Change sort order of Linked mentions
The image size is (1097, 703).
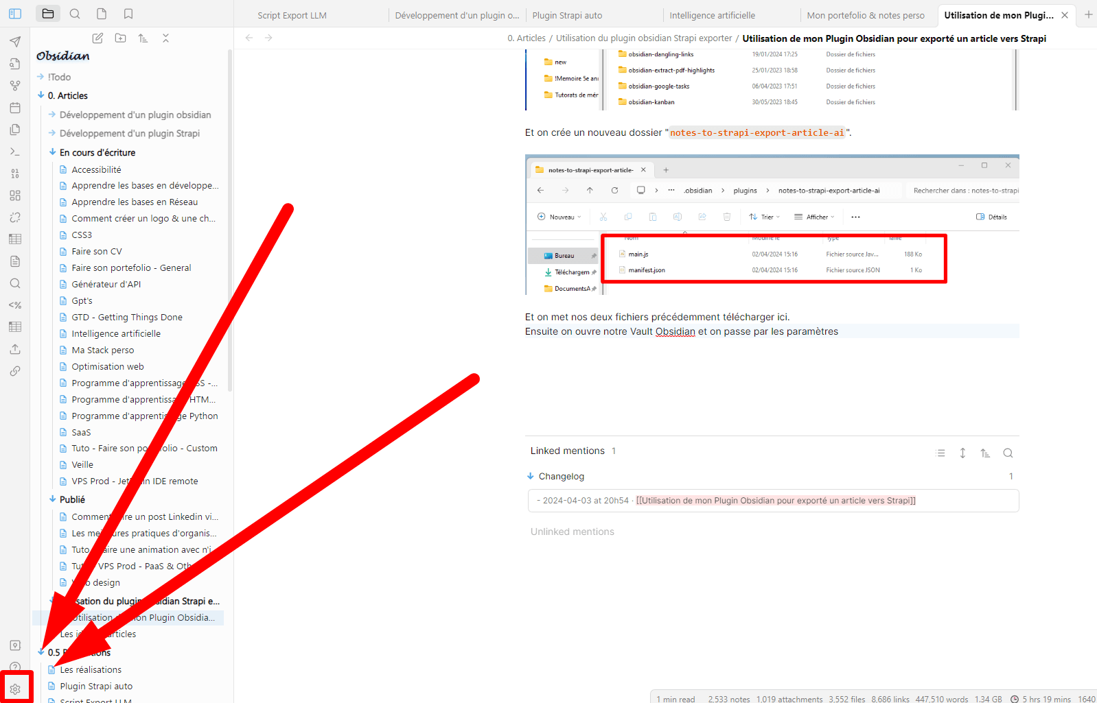point(985,453)
